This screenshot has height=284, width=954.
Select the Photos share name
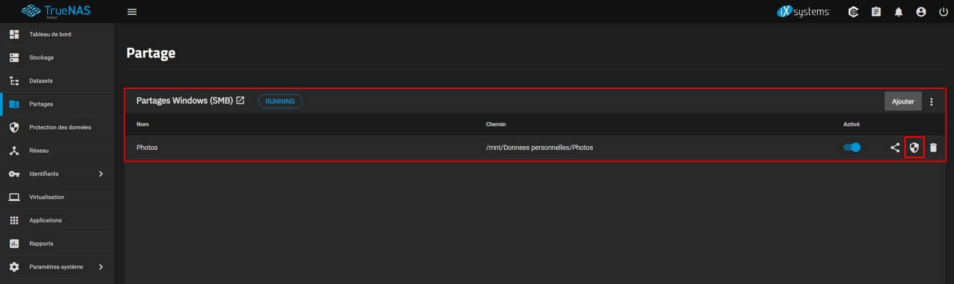pos(147,148)
